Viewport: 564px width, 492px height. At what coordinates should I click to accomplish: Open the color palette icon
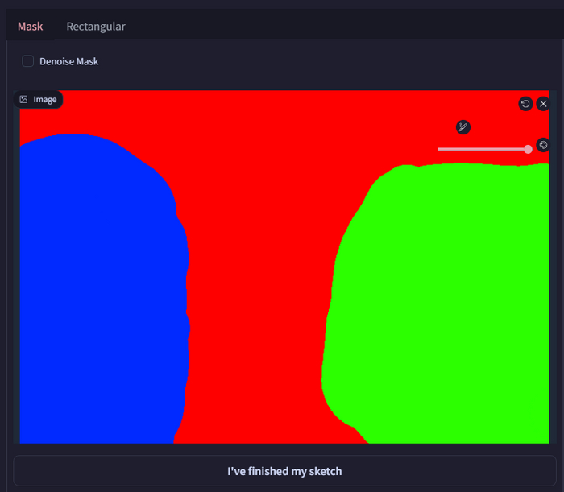pos(543,145)
